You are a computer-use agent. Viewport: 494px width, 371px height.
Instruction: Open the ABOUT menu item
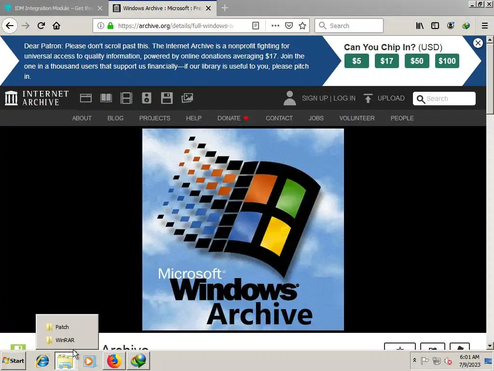click(x=82, y=118)
